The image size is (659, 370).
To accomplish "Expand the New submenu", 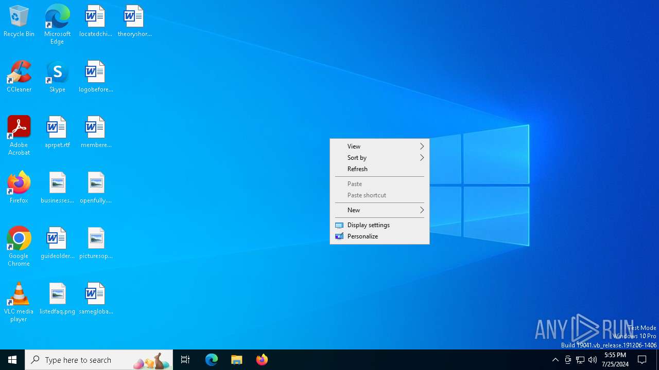I will 379,210.
